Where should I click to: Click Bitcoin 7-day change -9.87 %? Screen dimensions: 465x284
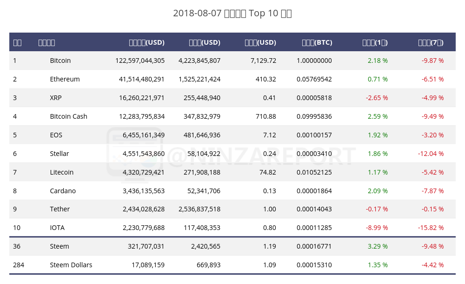pos(432,61)
